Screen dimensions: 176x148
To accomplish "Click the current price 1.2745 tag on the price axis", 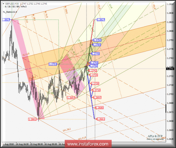I will (170, 69).
